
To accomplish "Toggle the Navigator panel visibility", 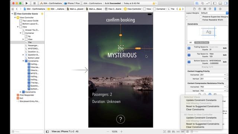I will coord(215,3).
